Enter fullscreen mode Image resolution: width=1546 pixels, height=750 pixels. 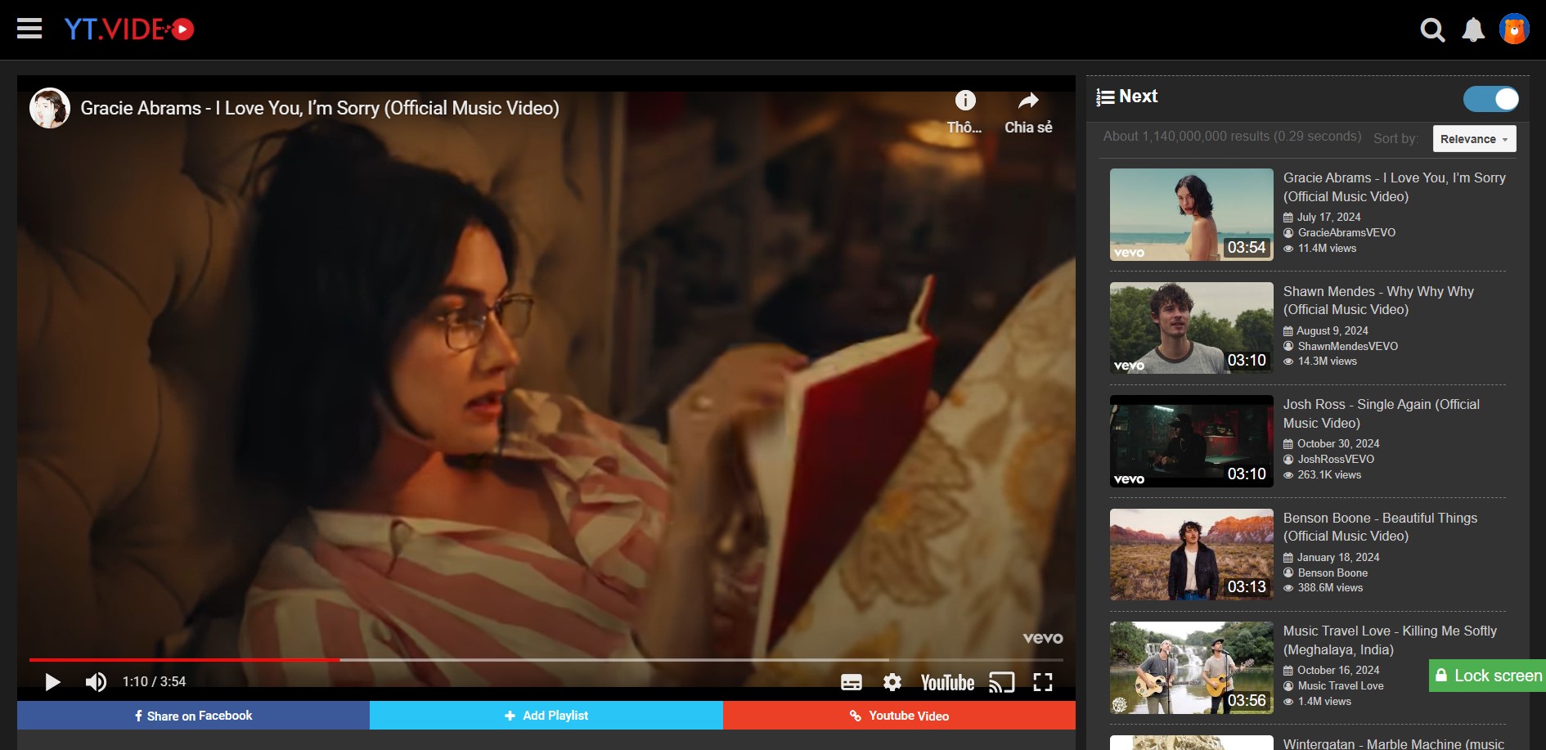[x=1043, y=682]
